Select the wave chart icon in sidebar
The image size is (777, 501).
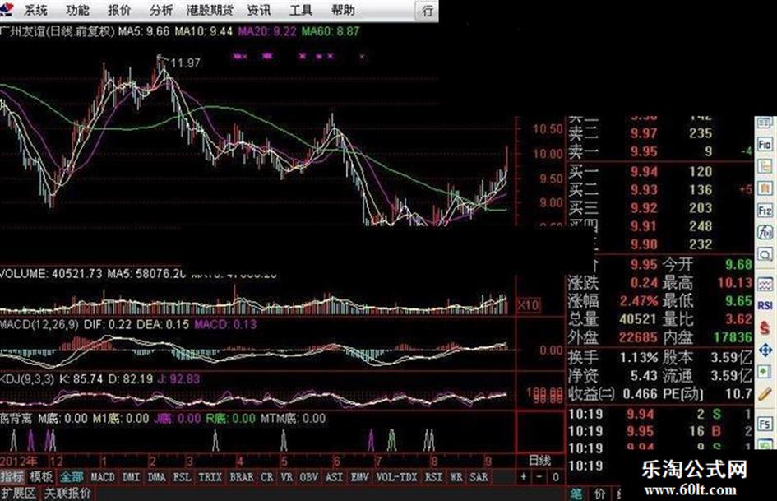(765, 285)
